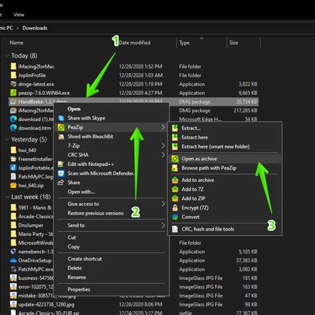This screenshot has height=315, width=315.
Task: Collapse the Today (8) group
Action: [7, 55]
